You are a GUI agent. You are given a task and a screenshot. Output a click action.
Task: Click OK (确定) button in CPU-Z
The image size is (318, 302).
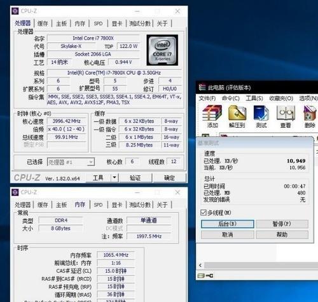[169, 177]
